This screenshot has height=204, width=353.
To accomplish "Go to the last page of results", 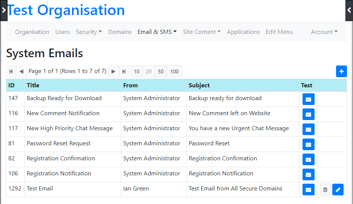I will (x=124, y=72).
